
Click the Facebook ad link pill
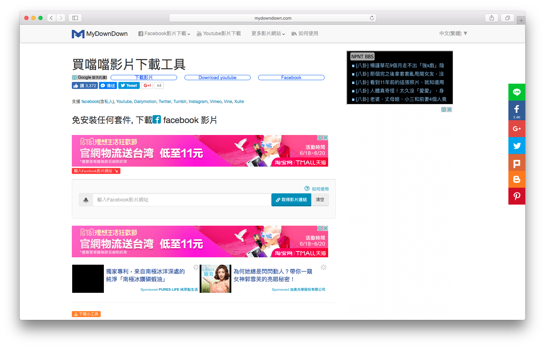291,77
